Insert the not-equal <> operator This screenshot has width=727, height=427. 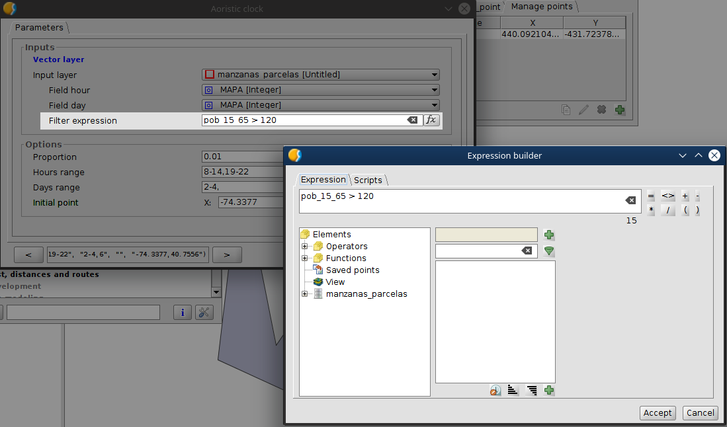click(668, 196)
